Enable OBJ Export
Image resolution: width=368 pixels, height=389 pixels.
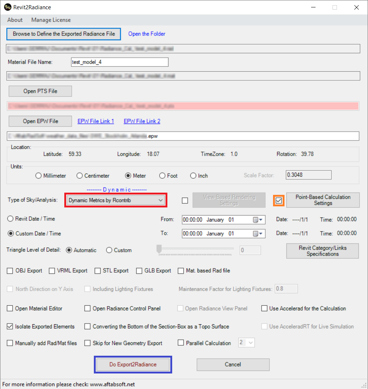tap(10, 271)
